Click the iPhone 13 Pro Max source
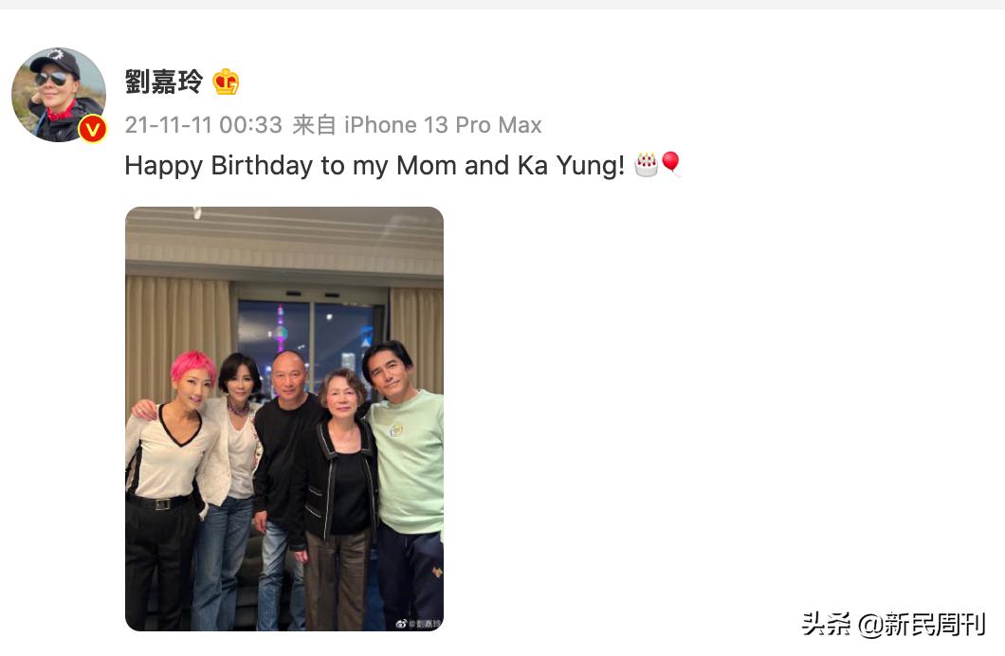Image resolution: width=1005 pixels, height=656 pixels. [443, 125]
